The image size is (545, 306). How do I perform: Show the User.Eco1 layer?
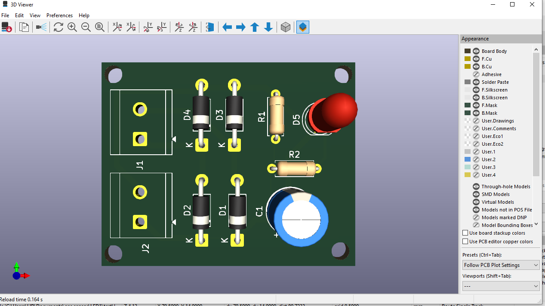pos(476,136)
